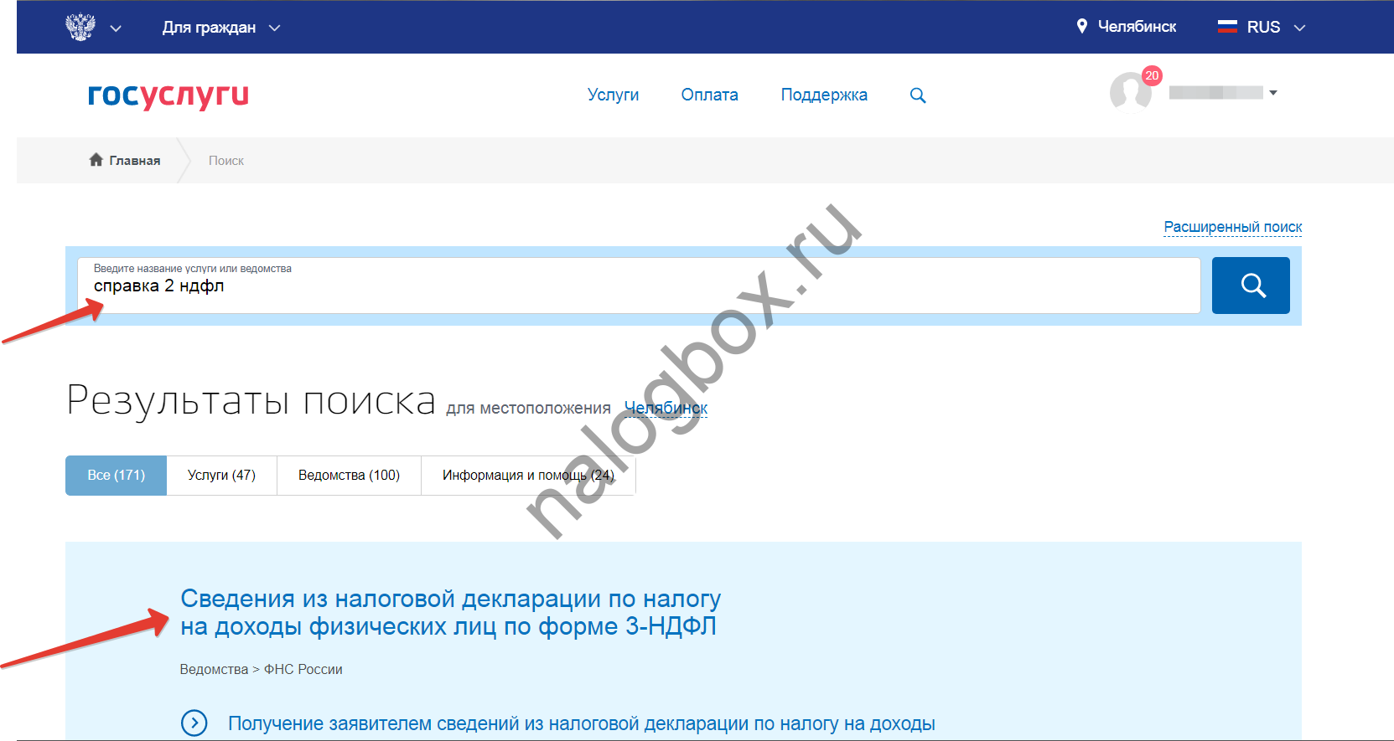Click the Russian flag language icon
This screenshot has height=741, width=1394.
pyautogui.click(x=1227, y=27)
